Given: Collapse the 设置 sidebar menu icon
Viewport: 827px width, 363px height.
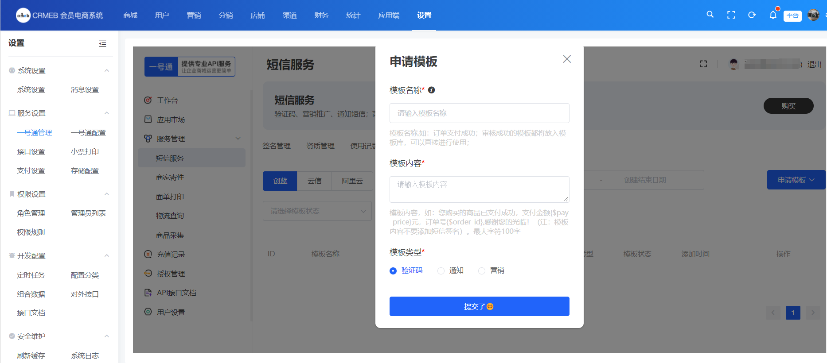Looking at the screenshot, I should click(x=102, y=43).
